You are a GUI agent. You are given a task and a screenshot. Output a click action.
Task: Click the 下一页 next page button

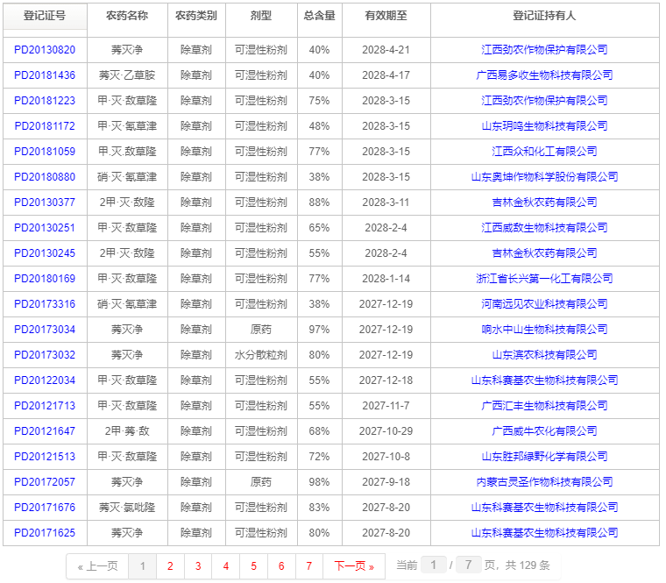[x=354, y=566]
